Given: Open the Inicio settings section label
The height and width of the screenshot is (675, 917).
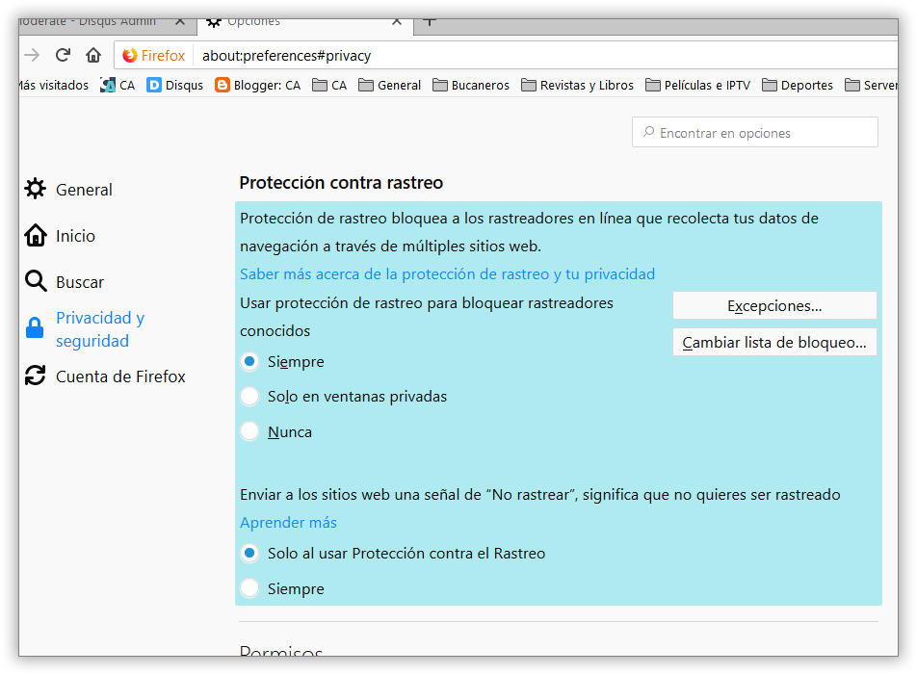Looking at the screenshot, I should pyautogui.click(x=75, y=236).
